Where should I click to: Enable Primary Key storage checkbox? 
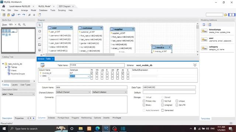point(144,101)
